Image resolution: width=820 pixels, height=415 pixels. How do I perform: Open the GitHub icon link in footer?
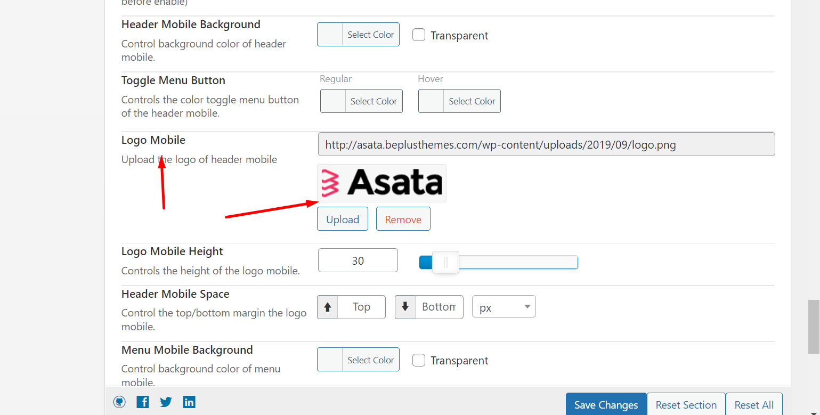tap(119, 402)
